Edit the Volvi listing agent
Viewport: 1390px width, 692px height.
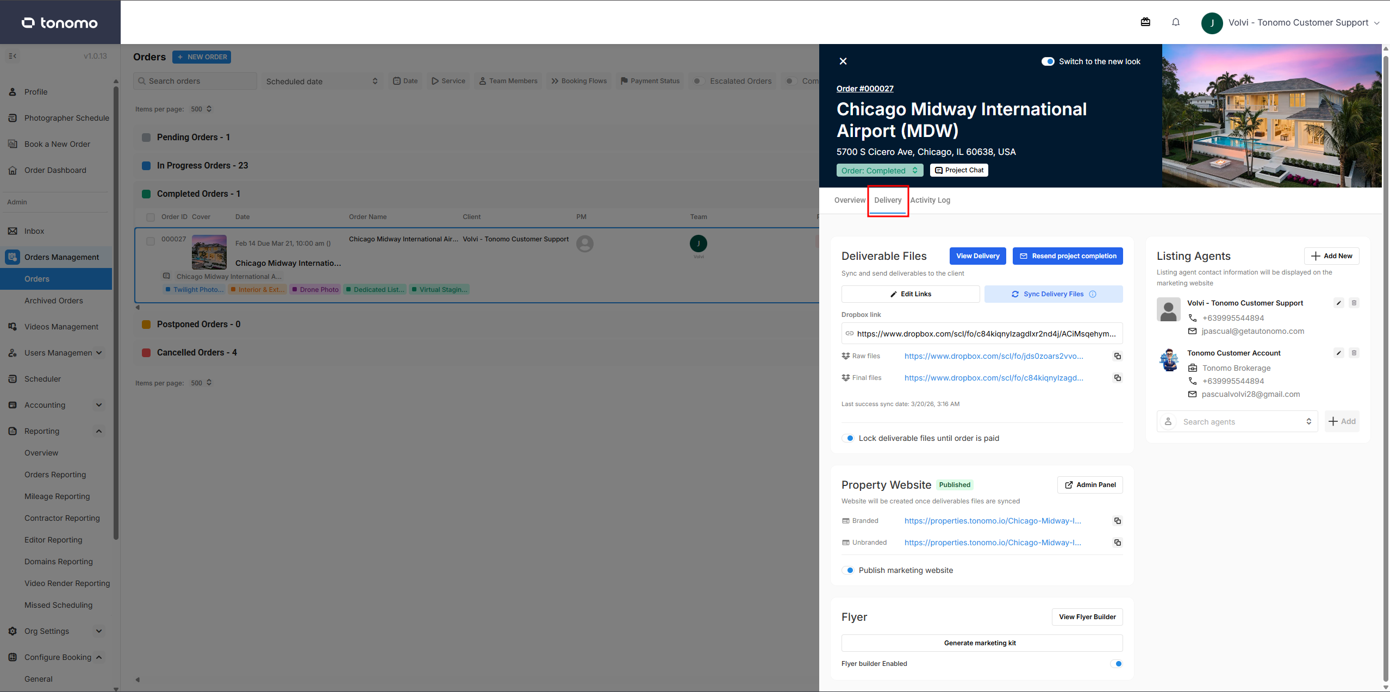(1339, 303)
